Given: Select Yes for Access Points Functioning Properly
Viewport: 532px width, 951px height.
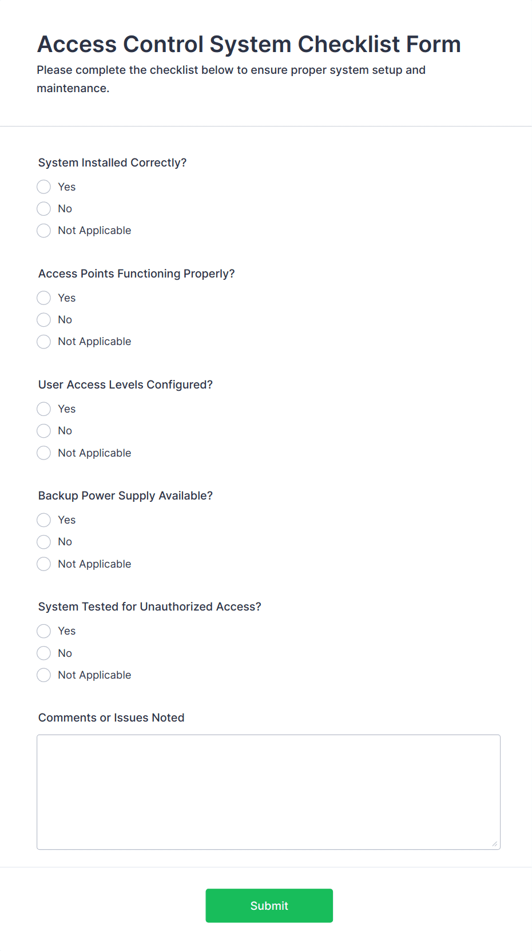Looking at the screenshot, I should coord(44,298).
